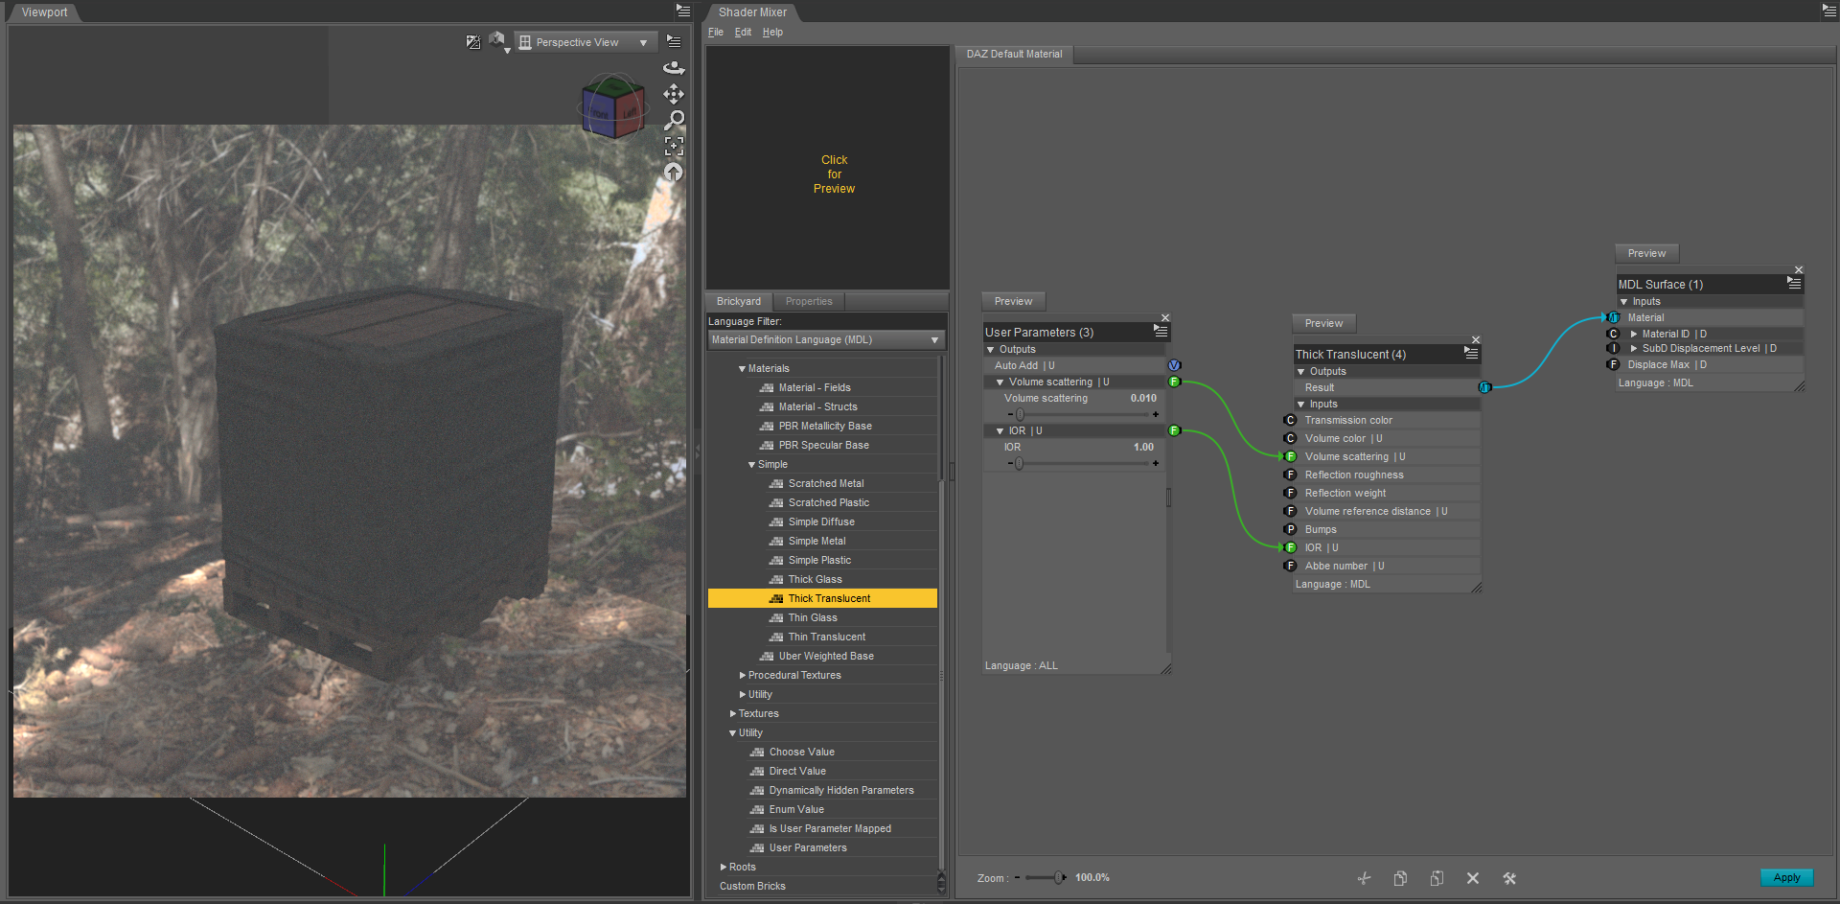
Task: Click the delete X icon in bottom toolbar
Action: coord(1473,878)
